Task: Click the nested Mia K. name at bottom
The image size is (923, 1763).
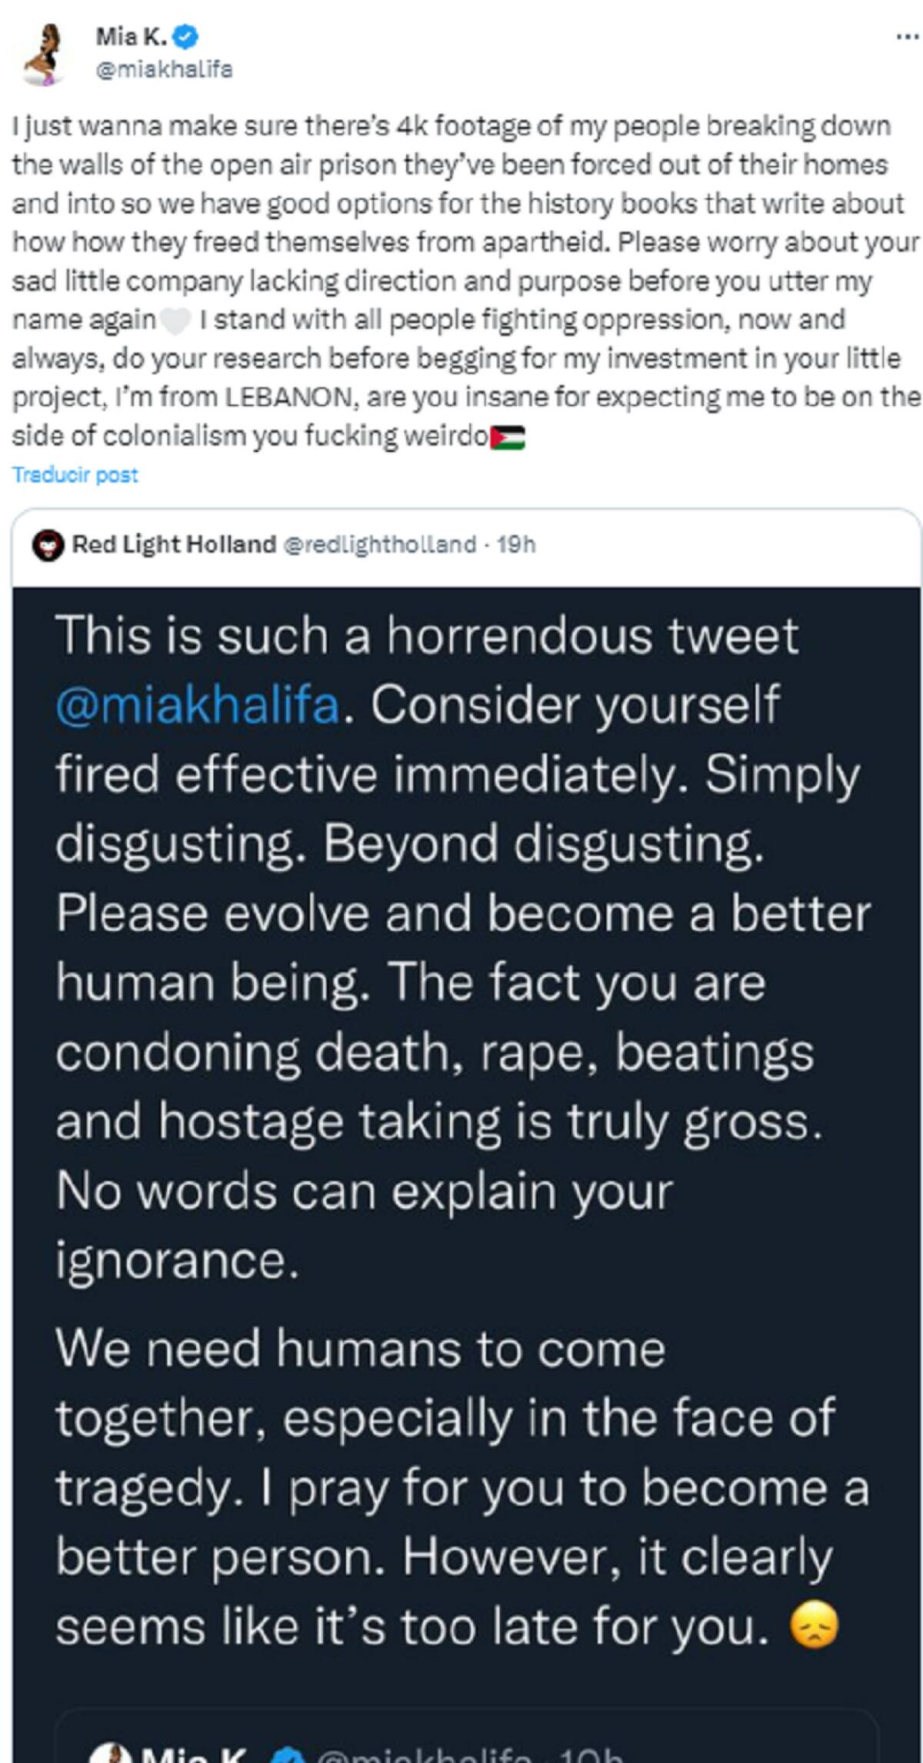Action: point(194,1755)
